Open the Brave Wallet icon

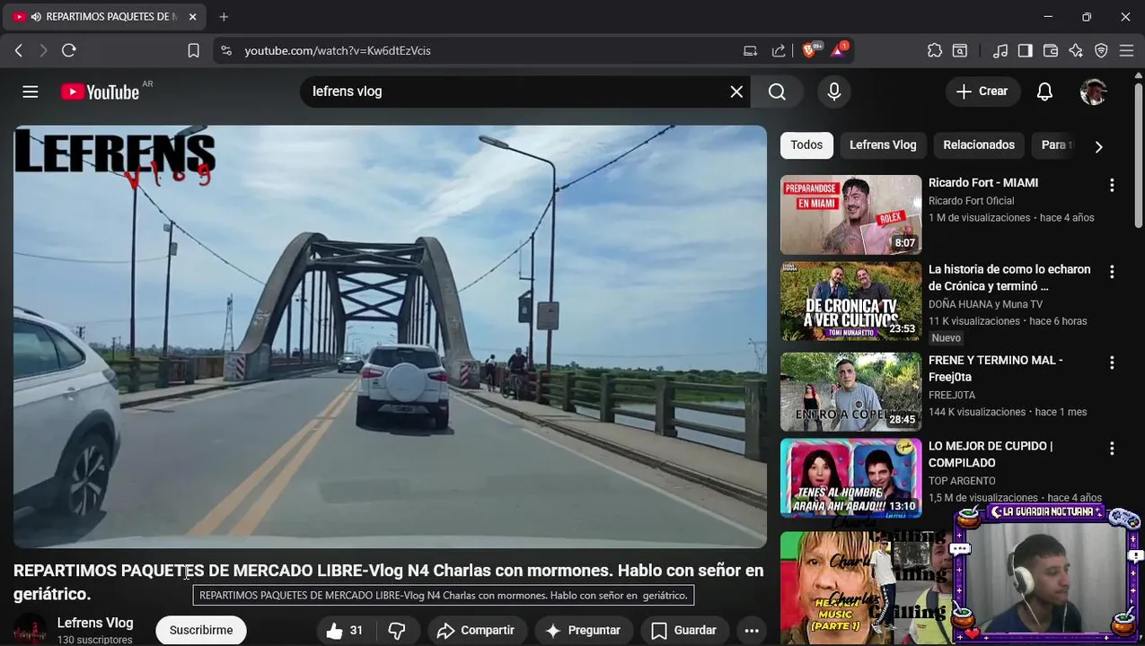pyautogui.click(x=1050, y=51)
